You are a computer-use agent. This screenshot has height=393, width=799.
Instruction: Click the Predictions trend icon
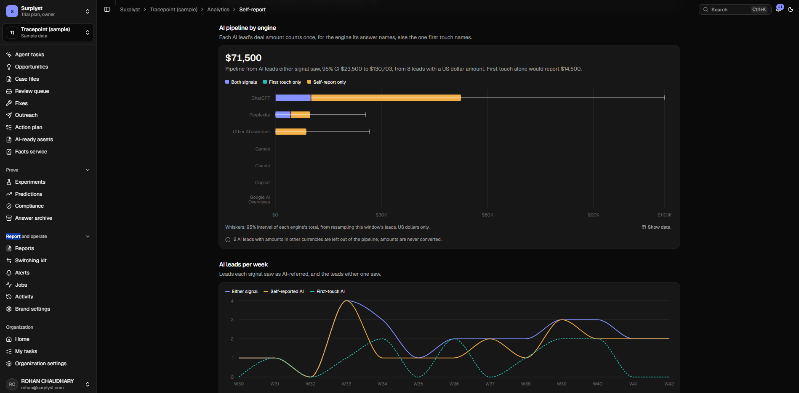tap(9, 194)
